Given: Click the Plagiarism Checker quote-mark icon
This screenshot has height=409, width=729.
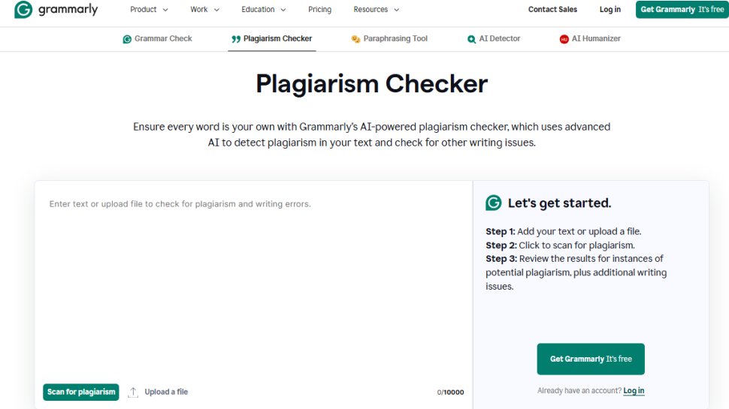Looking at the screenshot, I should 236,39.
